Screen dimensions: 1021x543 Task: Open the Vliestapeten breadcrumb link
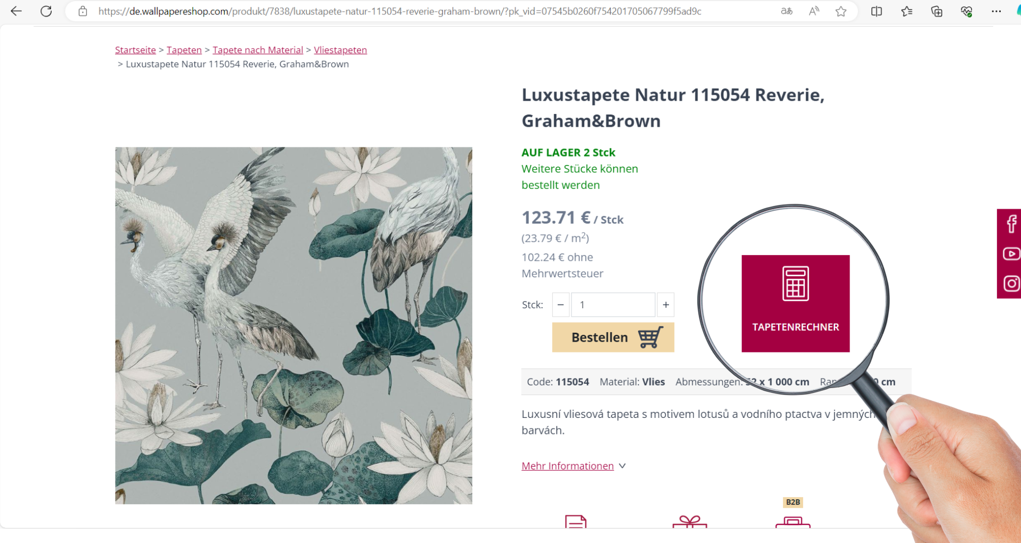pyautogui.click(x=340, y=50)
